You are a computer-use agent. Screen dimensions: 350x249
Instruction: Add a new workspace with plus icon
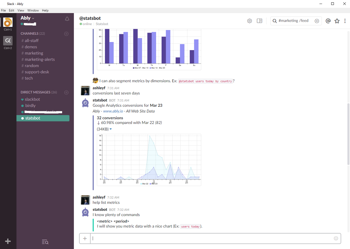(x=8, y=241)
